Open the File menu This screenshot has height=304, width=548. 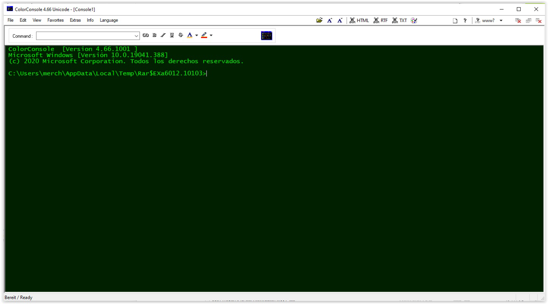coord(11,20)
